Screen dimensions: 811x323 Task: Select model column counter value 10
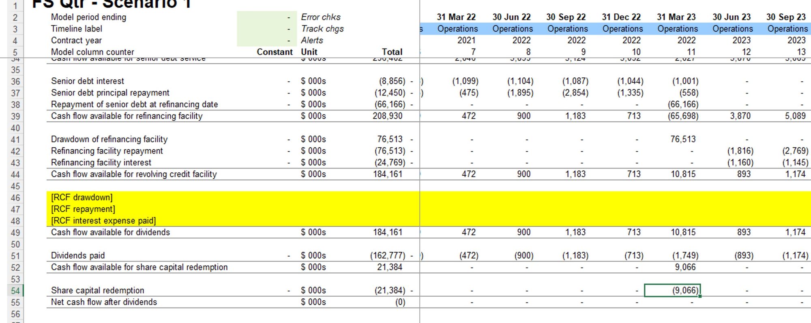point(636,52)
